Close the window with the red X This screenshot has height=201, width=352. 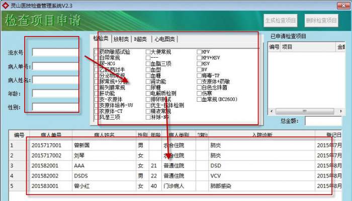pos(343,6)
